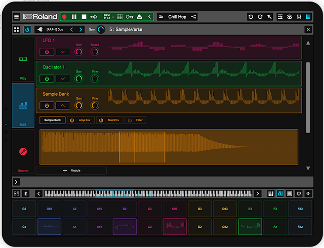Close the SampleVerse instrument panel
Viewport: 324px width, 248px height.
(308, 29)
